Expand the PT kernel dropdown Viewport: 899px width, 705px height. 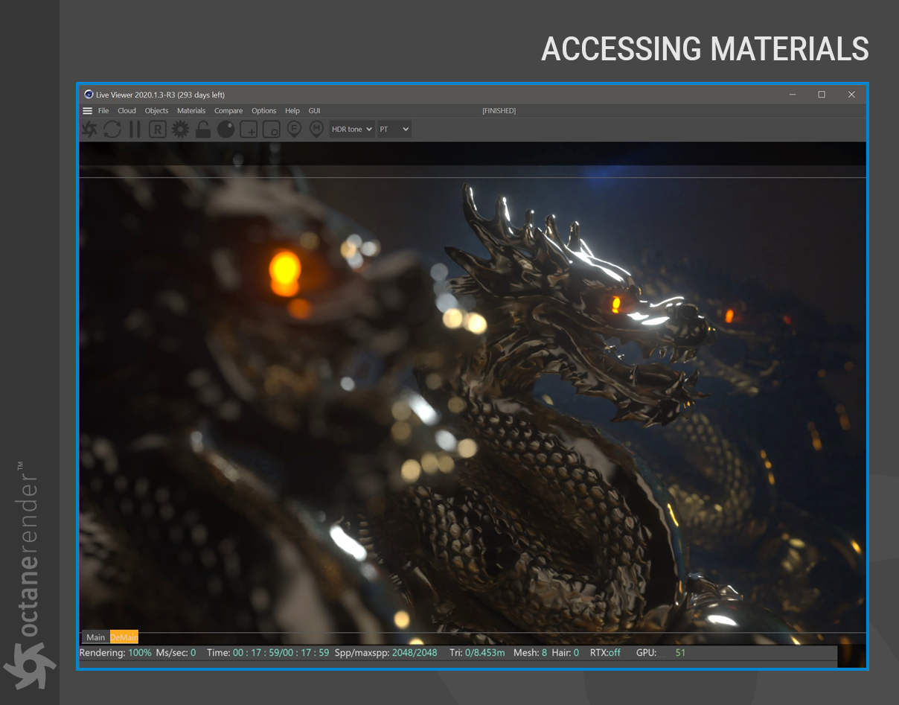[394, 130]
